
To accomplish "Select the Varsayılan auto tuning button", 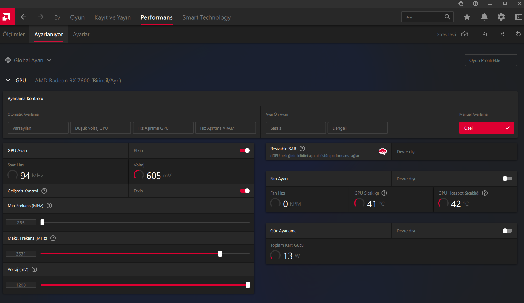I will click(38, 128).
